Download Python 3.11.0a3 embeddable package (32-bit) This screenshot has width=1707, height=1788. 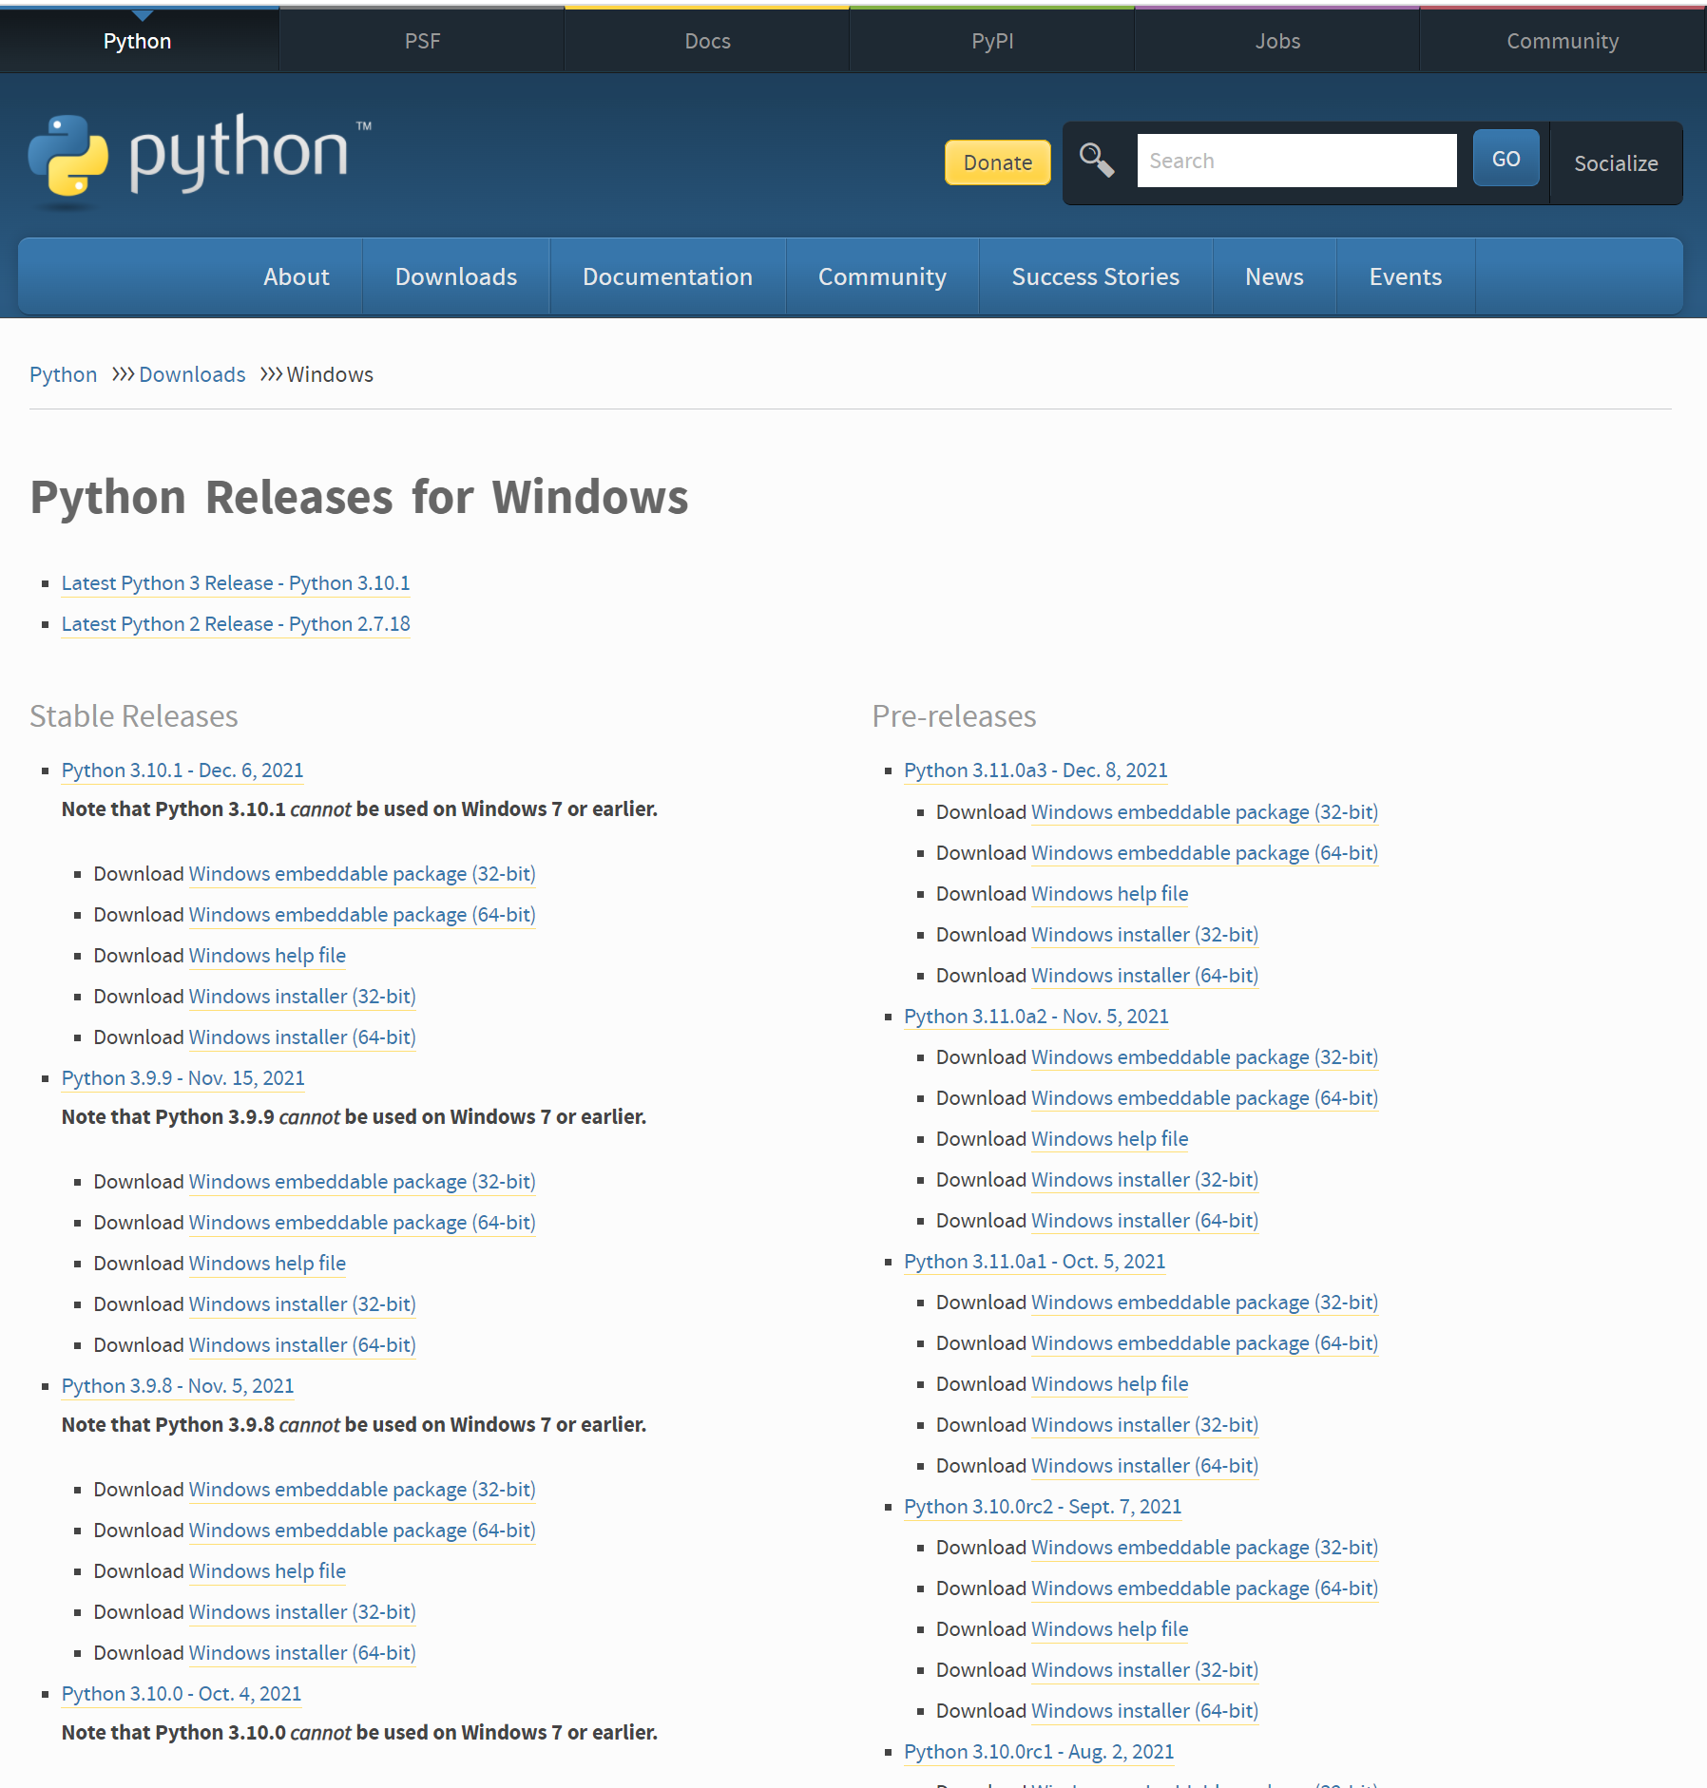pos(1204,812)
